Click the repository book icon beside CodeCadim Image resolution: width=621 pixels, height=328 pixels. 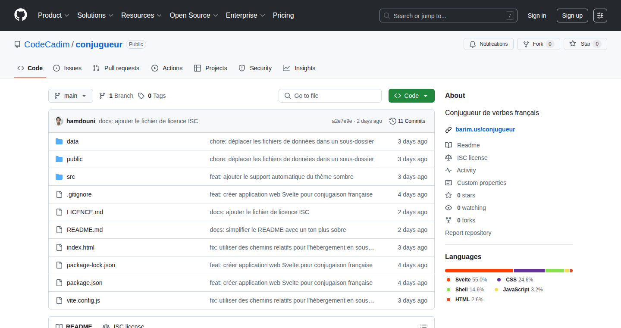coord(17,44)
